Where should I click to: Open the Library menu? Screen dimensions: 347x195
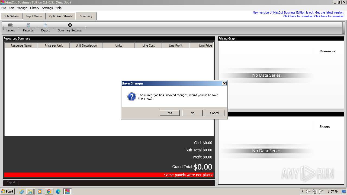click(x=34, y=8)
